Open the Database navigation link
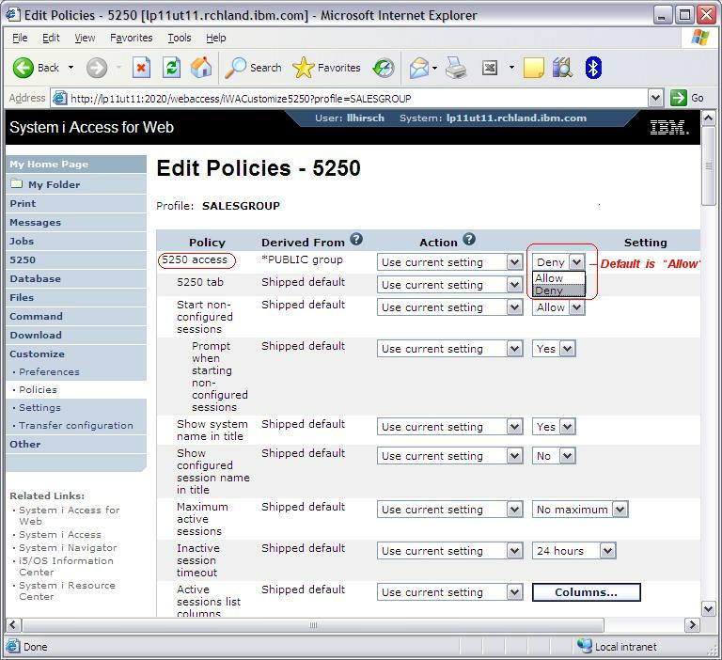This screenshot has height=660, width=722. 35,278
